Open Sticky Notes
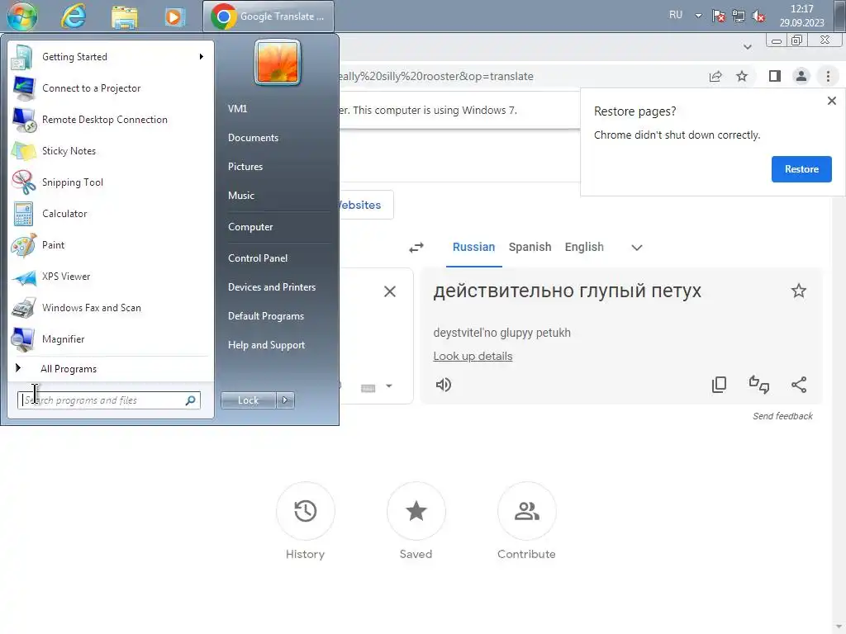The image size is (846, 634). [110, 150]
